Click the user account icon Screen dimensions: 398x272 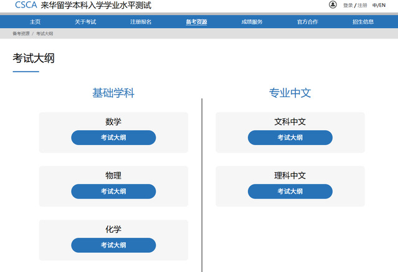point(333,5)
